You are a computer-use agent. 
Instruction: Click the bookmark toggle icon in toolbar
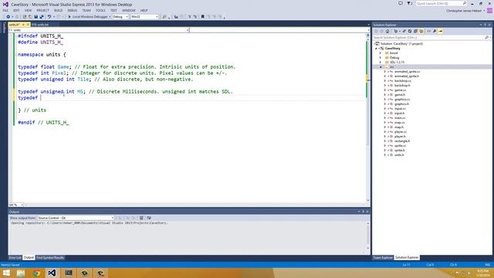[202, 17]
